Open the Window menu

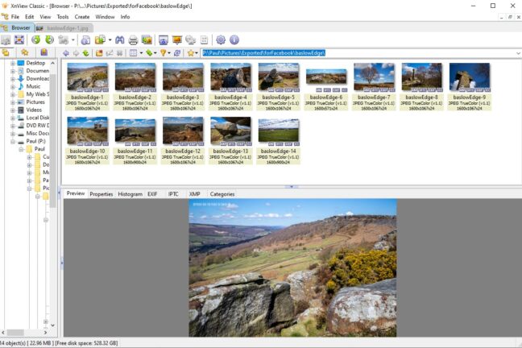pos(105,17)
